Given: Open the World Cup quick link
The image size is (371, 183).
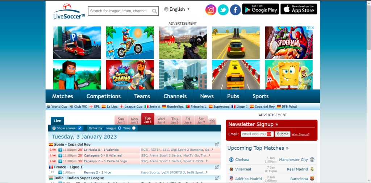Looking at the screenshot, I should 57,107.
